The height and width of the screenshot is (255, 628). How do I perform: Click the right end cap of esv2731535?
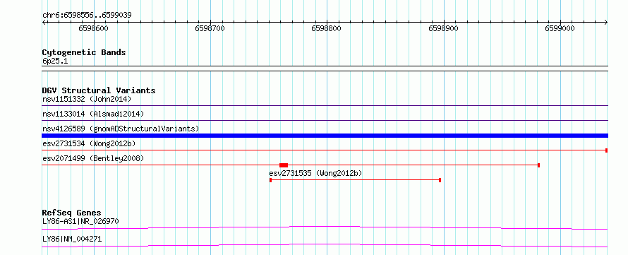440,180
